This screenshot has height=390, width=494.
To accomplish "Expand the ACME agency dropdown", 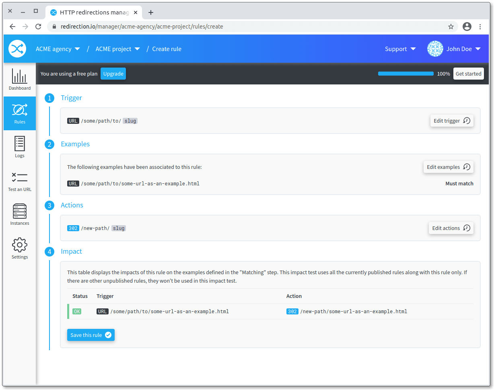I will point(58,49).
